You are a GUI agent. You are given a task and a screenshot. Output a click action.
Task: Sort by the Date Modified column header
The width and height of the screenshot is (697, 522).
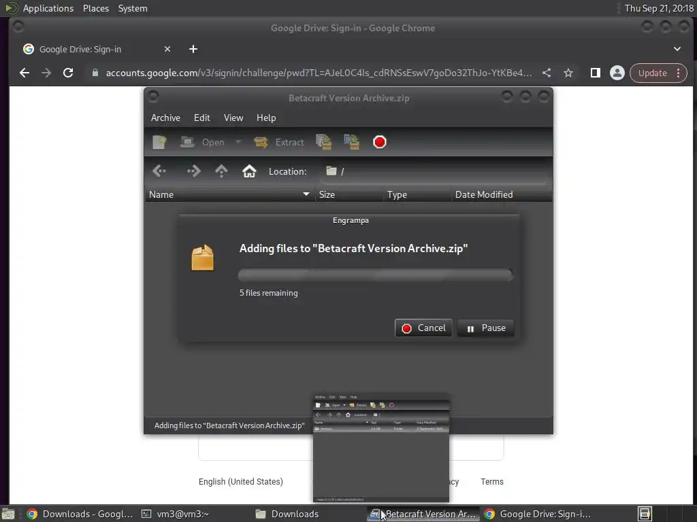tap(502, 194)
